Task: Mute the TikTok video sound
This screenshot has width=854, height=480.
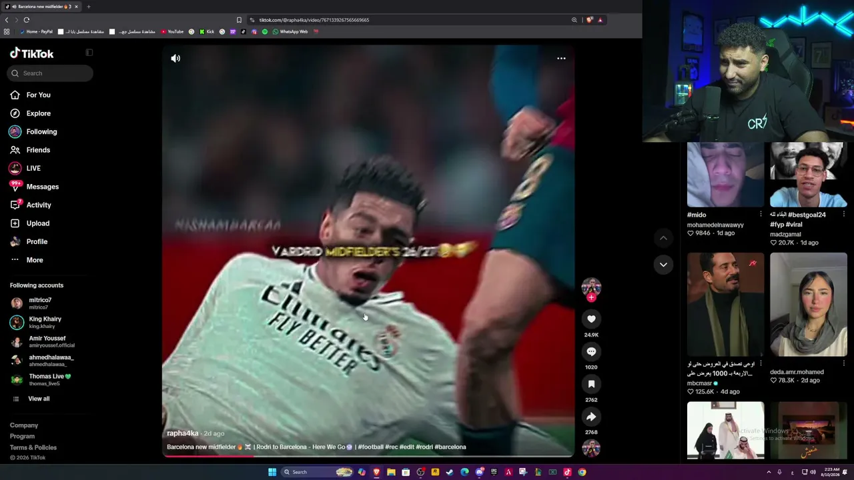Action: click(175, 59)
